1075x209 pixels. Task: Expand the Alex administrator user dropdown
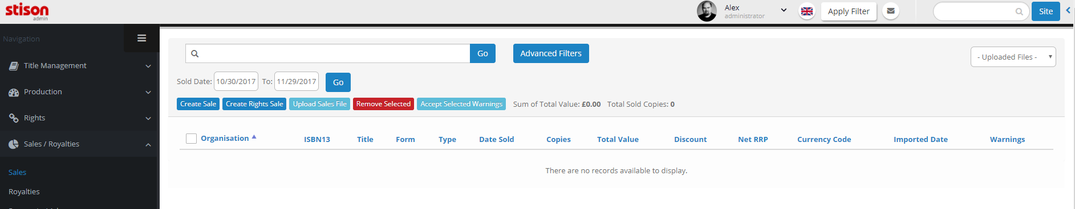tap(784, 10)
